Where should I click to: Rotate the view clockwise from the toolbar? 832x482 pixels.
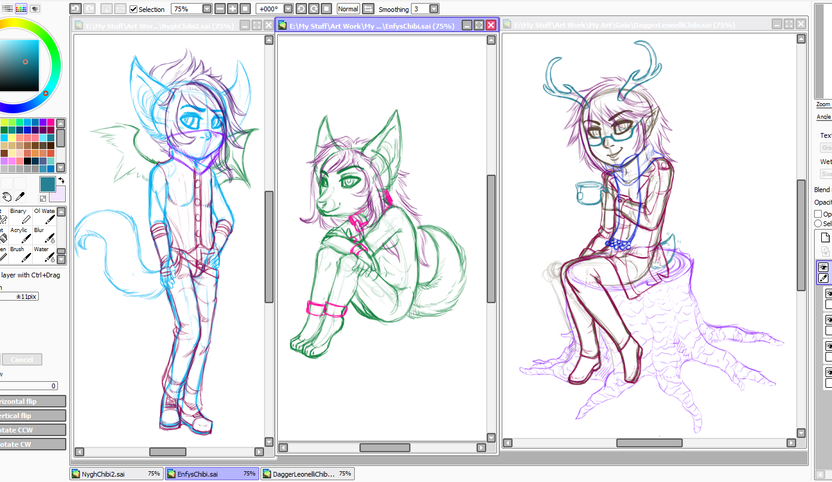coord(314,9)
